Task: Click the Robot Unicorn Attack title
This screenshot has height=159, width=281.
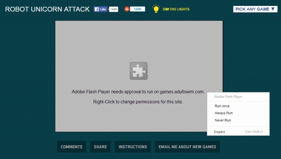Action: (x=47, y=9)
